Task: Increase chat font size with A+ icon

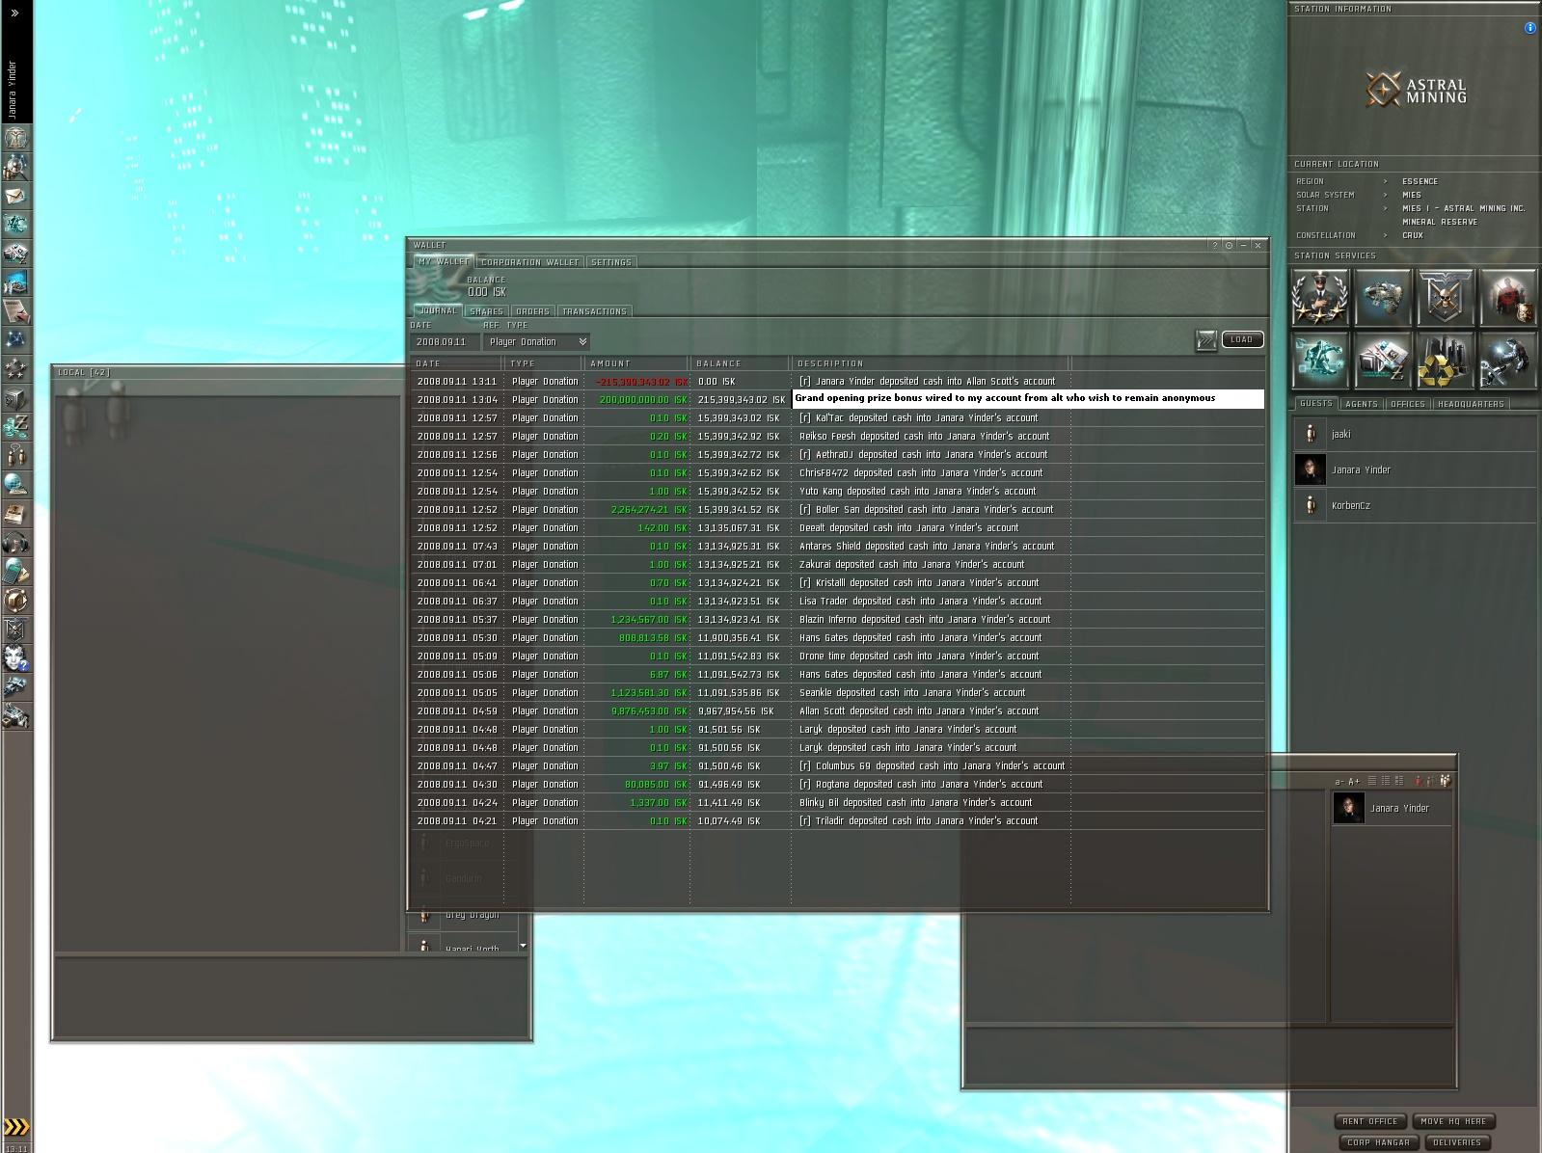Action: pos(1354,781)
